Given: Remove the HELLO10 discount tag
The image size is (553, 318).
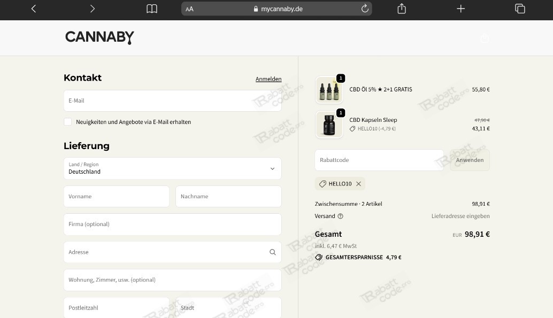Looking at the screenshot, I should (358, 183).
